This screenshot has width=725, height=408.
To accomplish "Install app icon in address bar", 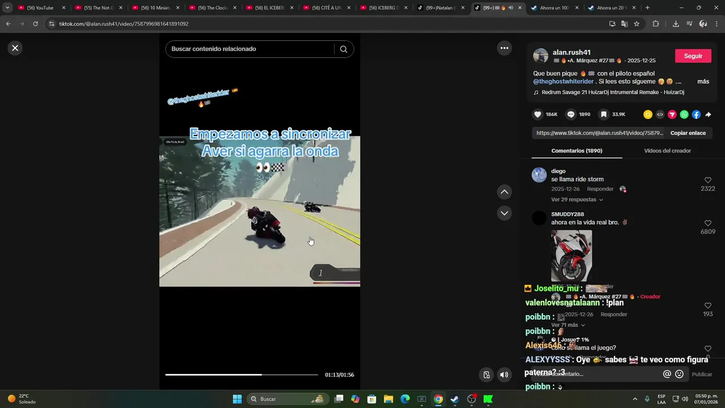I will pos(612,24).
